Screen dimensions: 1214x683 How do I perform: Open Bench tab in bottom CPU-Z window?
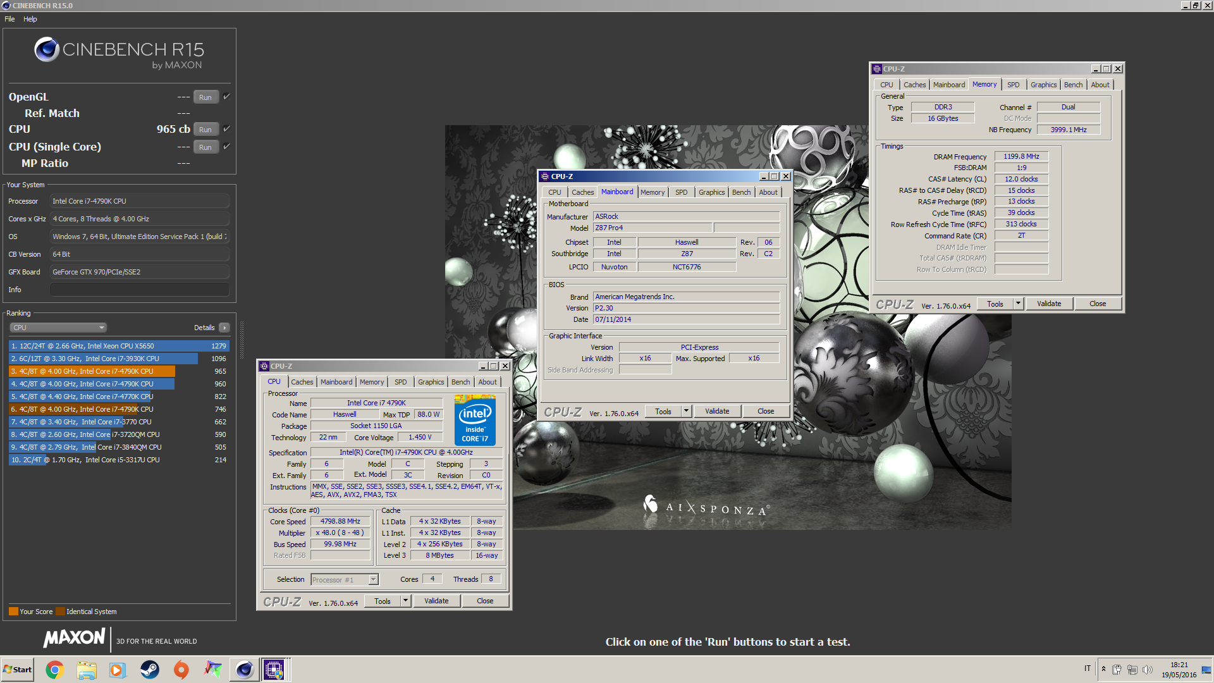pos(460,382)
